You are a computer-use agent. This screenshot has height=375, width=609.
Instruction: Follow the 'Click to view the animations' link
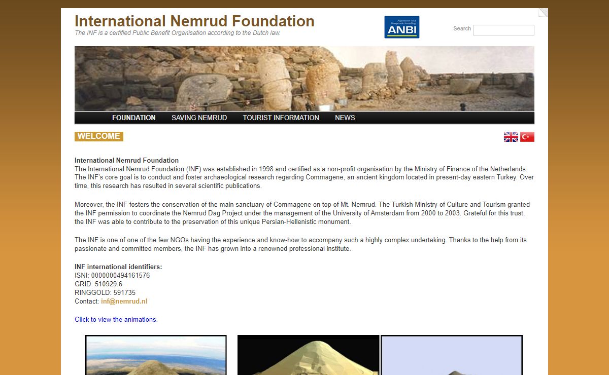[x=116, y=319]
